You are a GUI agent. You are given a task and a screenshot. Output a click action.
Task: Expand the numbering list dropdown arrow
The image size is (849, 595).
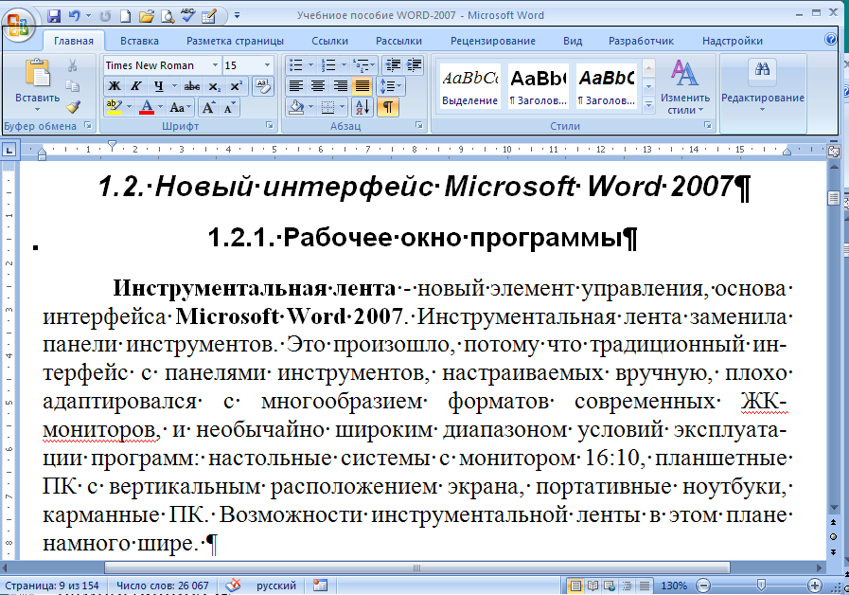tap(344, 65)
